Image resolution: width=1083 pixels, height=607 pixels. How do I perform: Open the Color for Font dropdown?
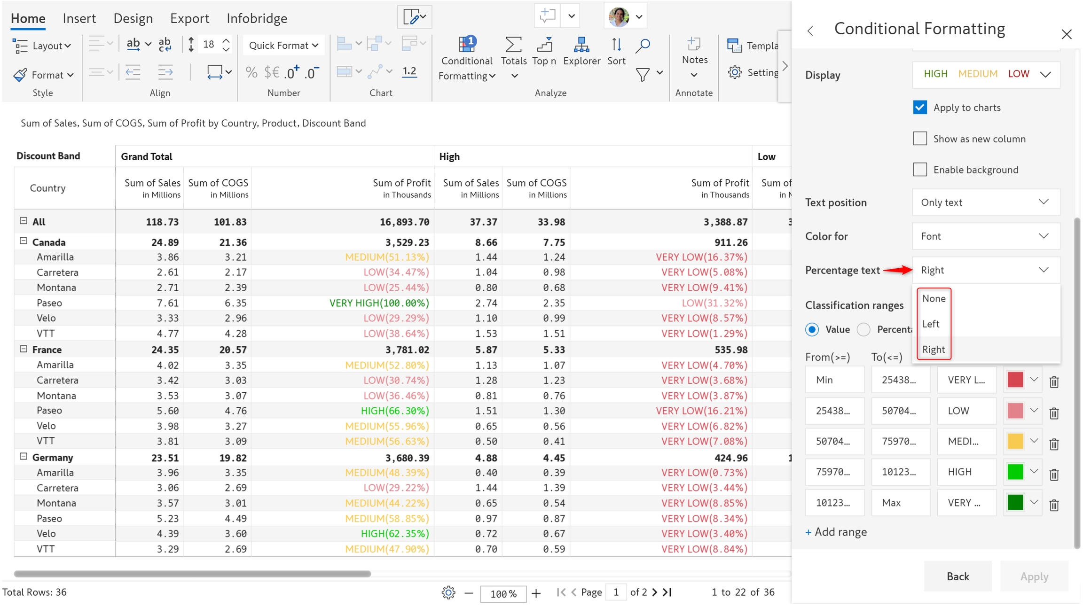[x=986, y=236]
